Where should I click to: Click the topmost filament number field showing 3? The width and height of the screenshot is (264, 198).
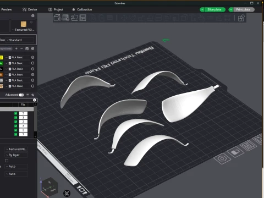click(x=23, y=113)
